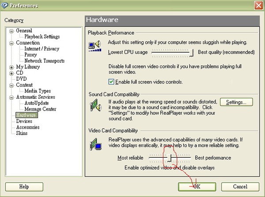Click the Sound Card Compatibility icon
The image size is (265, 197).
click(x=95, y=105)
